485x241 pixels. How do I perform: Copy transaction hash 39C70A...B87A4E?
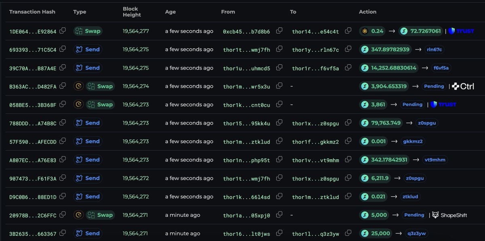(x=63, y=68)
